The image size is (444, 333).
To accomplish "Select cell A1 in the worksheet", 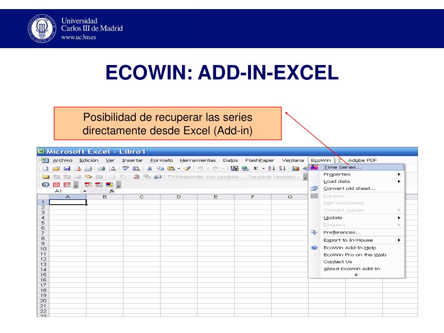I will (x=68, y=202).
